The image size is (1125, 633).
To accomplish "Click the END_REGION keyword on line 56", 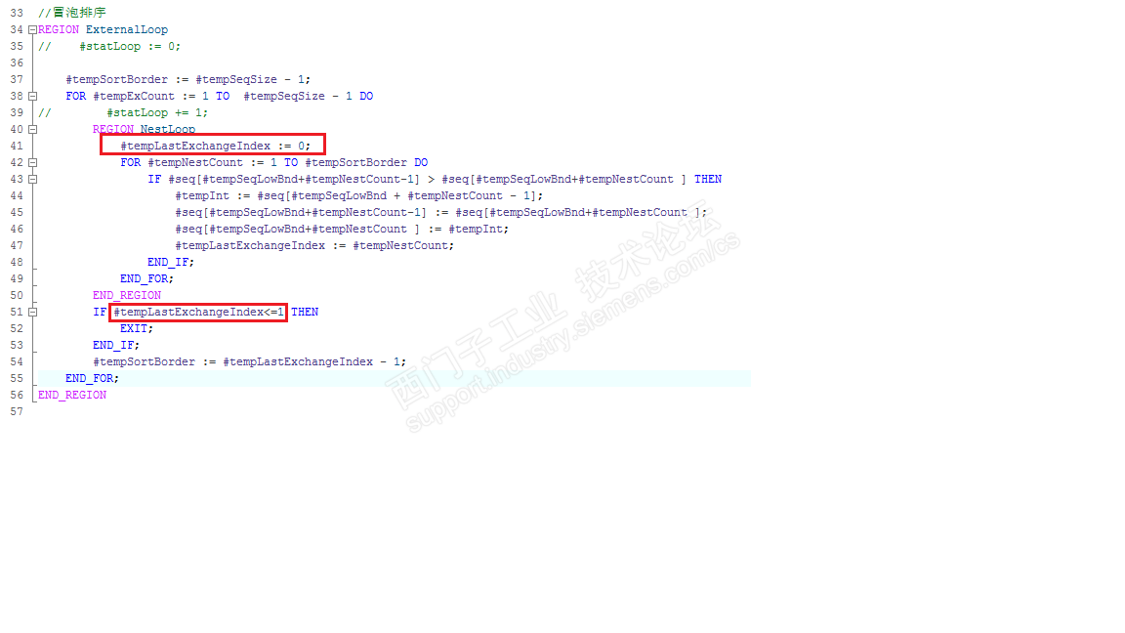I will (x=71, y=396).
